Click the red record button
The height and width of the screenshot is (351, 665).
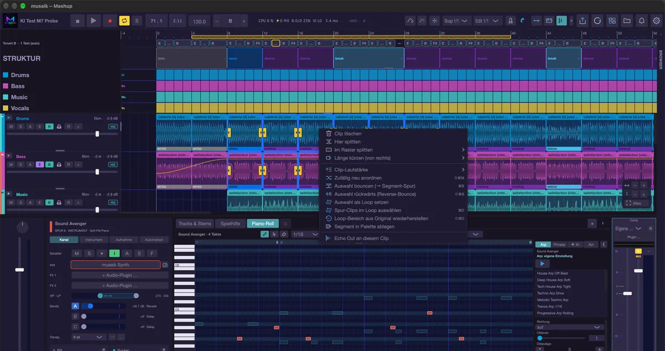click(x=109, y=21)
